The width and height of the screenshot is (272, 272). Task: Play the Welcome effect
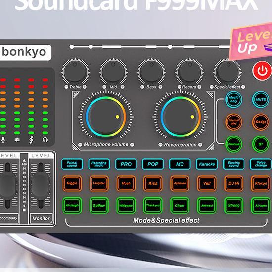click(x=126, y=205)
